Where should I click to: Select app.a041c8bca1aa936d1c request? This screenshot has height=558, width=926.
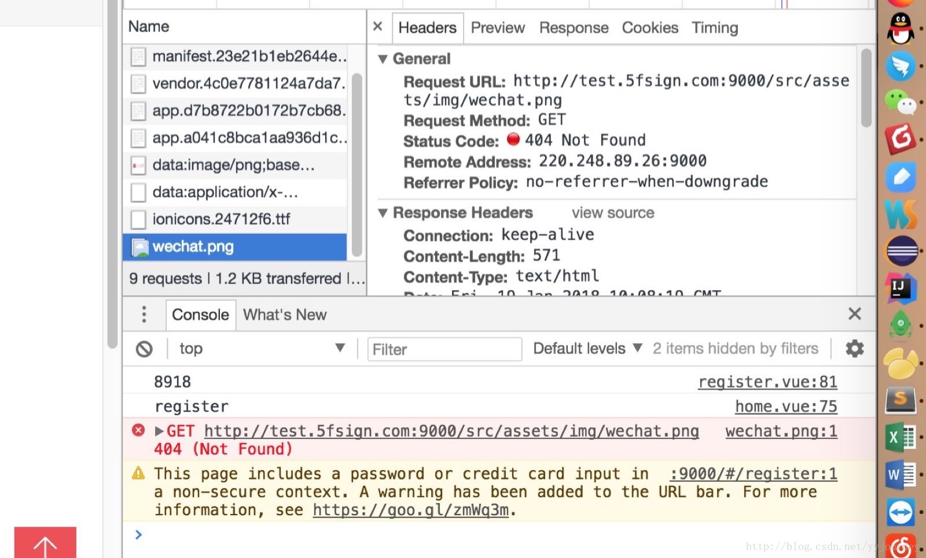[x=235, y=138]
